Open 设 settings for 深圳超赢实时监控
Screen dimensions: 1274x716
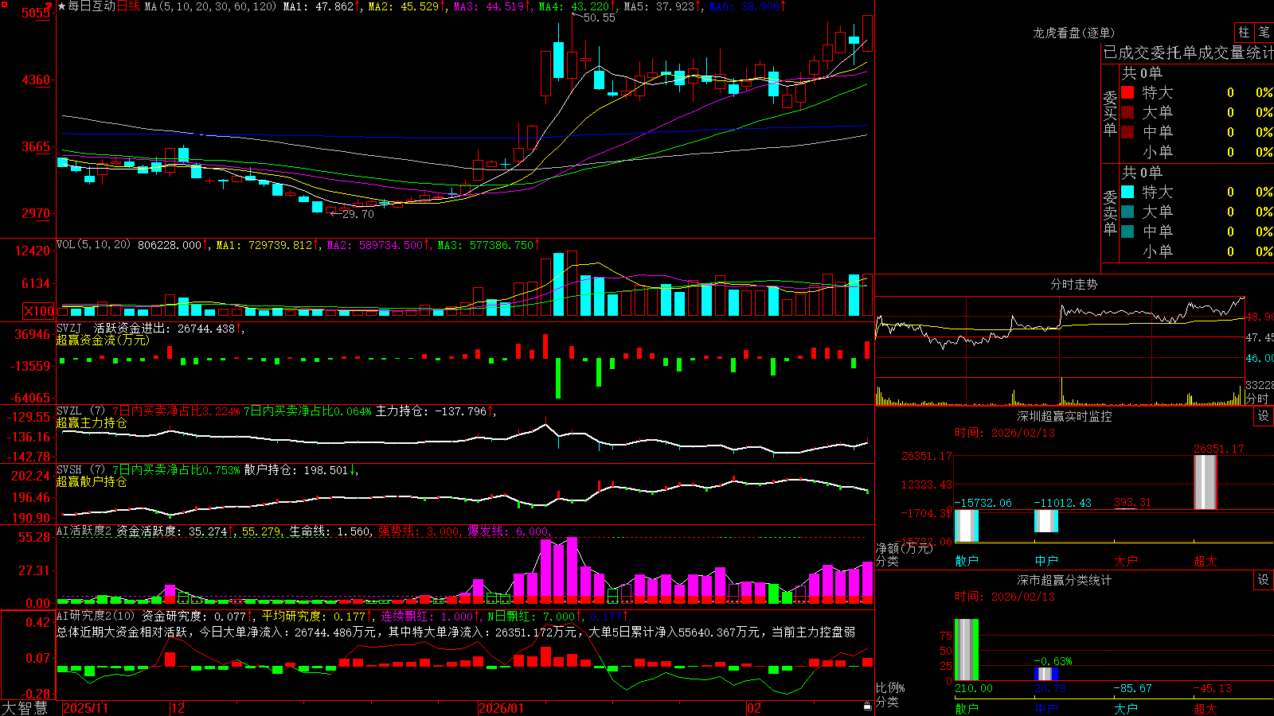pos(1264,416)
